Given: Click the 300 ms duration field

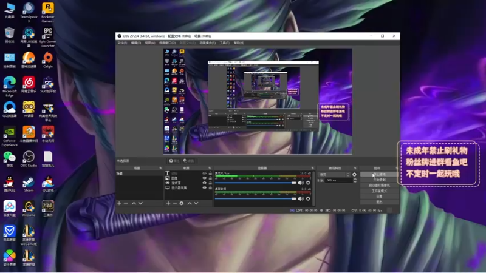Looking at the screenshot, I should [338, 180].
